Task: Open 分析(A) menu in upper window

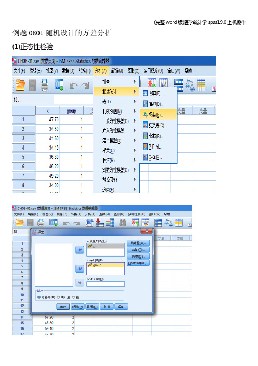Action: coord(100,71)
